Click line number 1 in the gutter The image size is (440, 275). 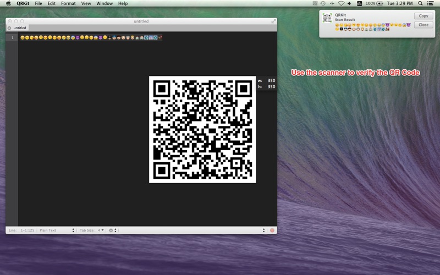click(x=12, y=37)
